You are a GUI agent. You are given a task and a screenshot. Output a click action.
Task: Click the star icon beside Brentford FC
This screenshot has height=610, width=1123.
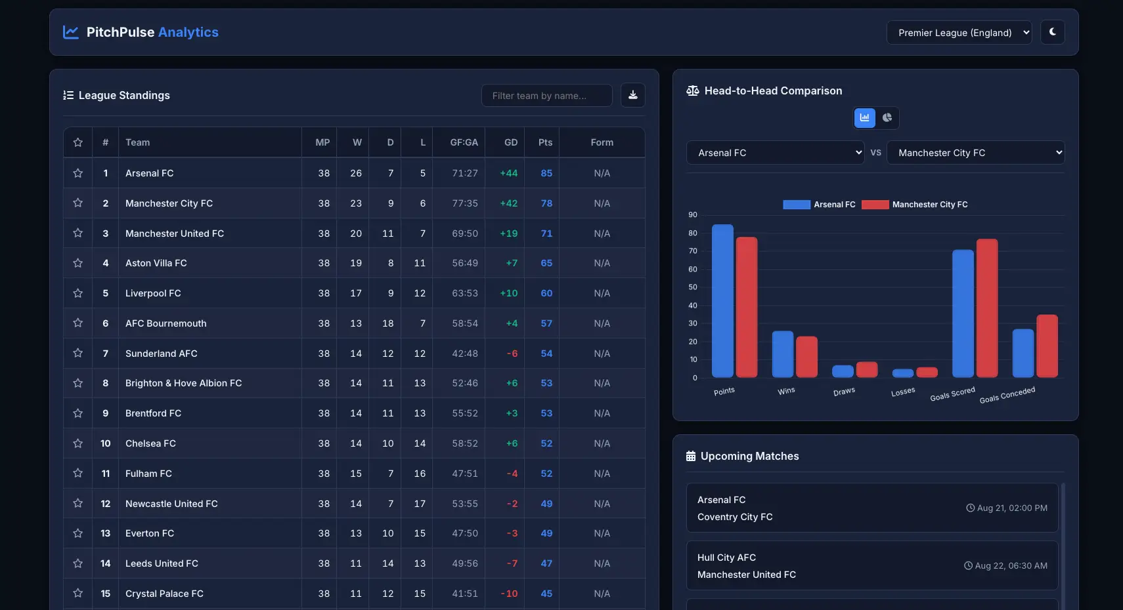(78, 413)
